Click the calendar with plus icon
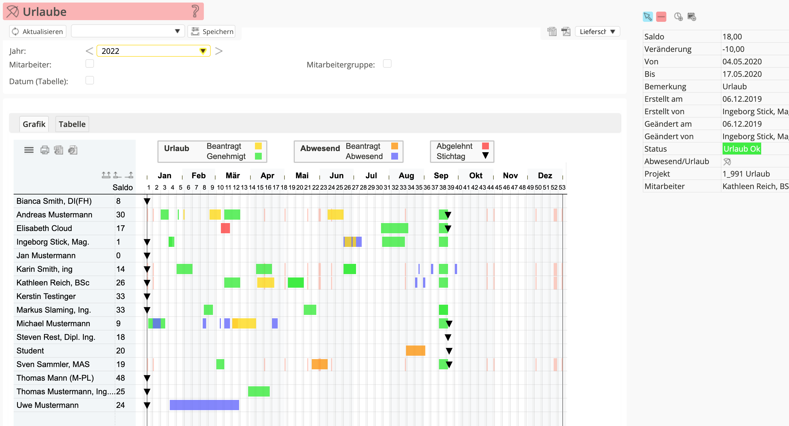The width and height of the screenshot is (789, 426). click(692, 16)
